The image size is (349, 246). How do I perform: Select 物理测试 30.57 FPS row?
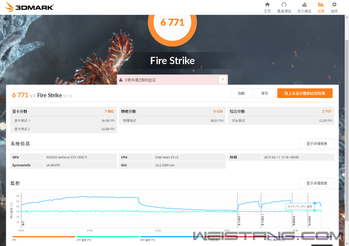[x=172, y=121]
